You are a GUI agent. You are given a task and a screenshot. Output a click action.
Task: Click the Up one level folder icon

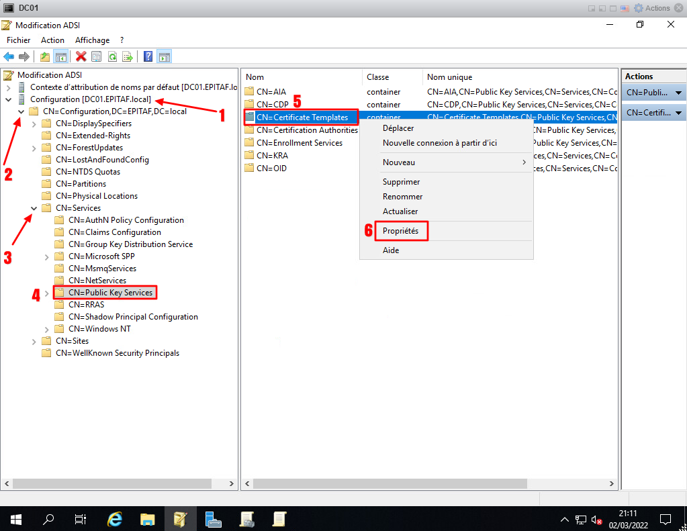[45, 57]
